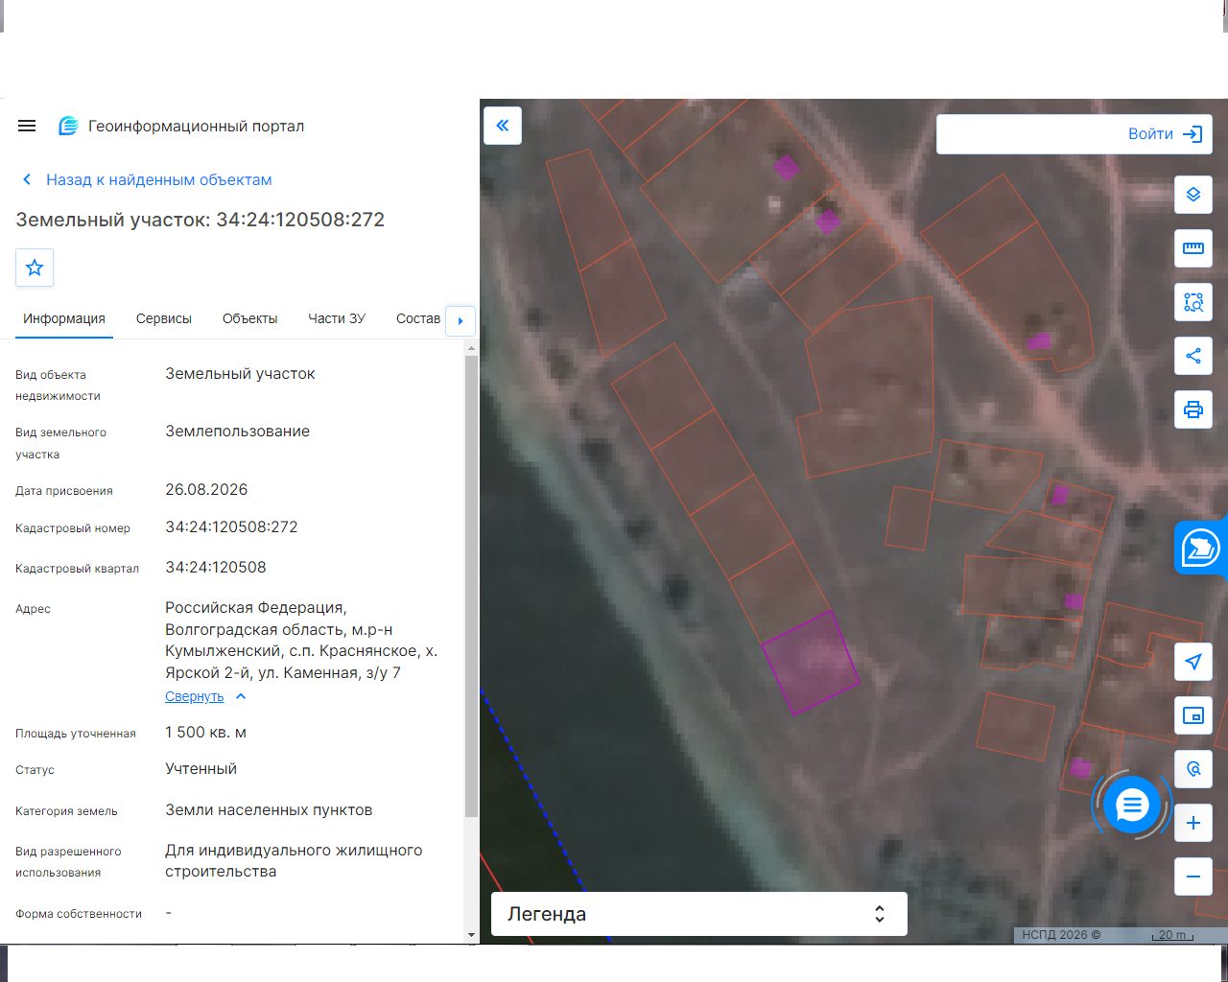Collapse the side panel with double chevron
1228x982 pixels.
click(x=503, y=126)
